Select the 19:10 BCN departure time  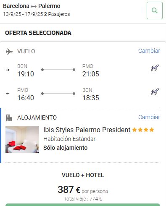coord(26,74)
